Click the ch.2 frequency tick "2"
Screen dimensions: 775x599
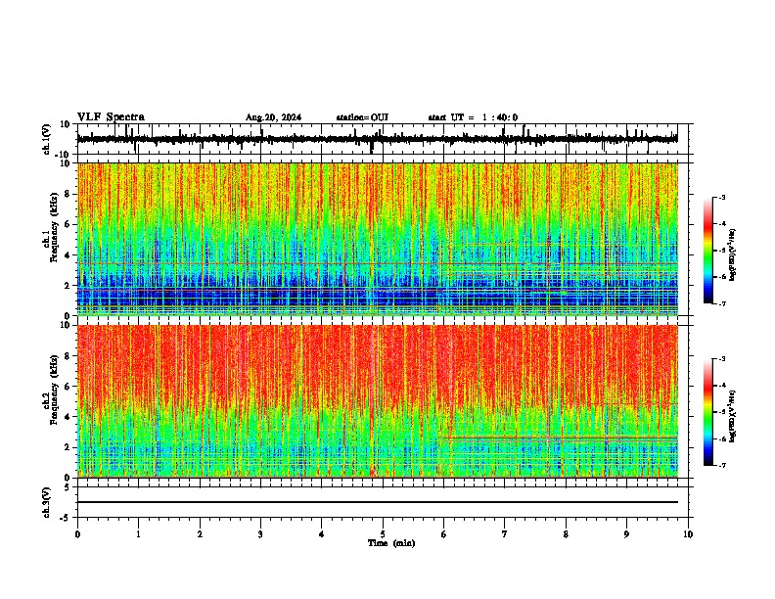click(68, 447)
